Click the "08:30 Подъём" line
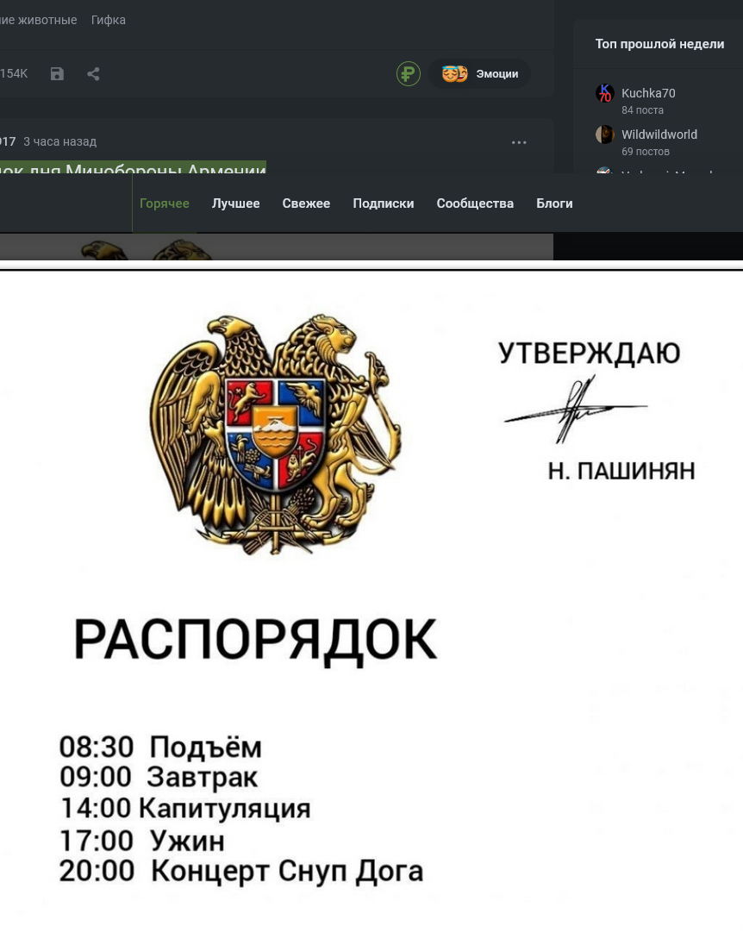743x945 pixels. tap(160, 748)
